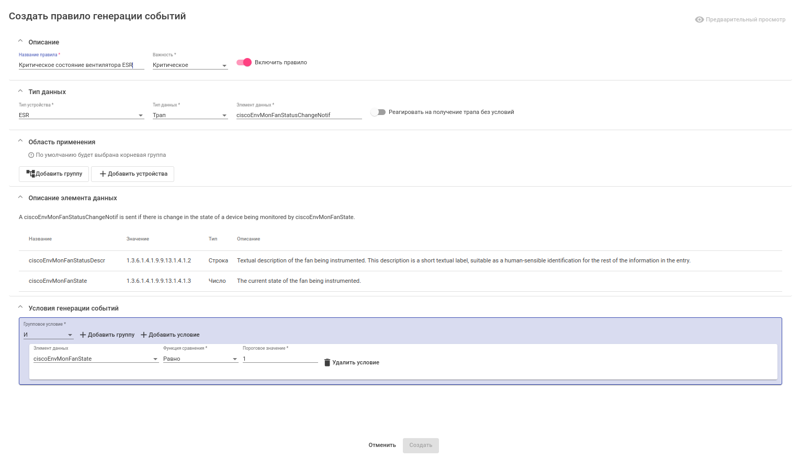Click the Создать button
801x459 pixels.
[x=421, y=445]
